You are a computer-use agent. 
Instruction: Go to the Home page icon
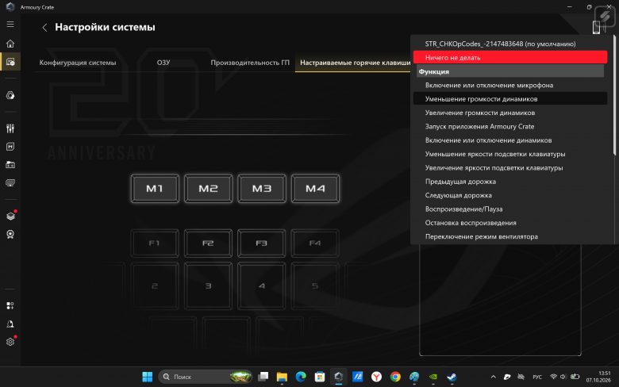[x=10, y=44]
